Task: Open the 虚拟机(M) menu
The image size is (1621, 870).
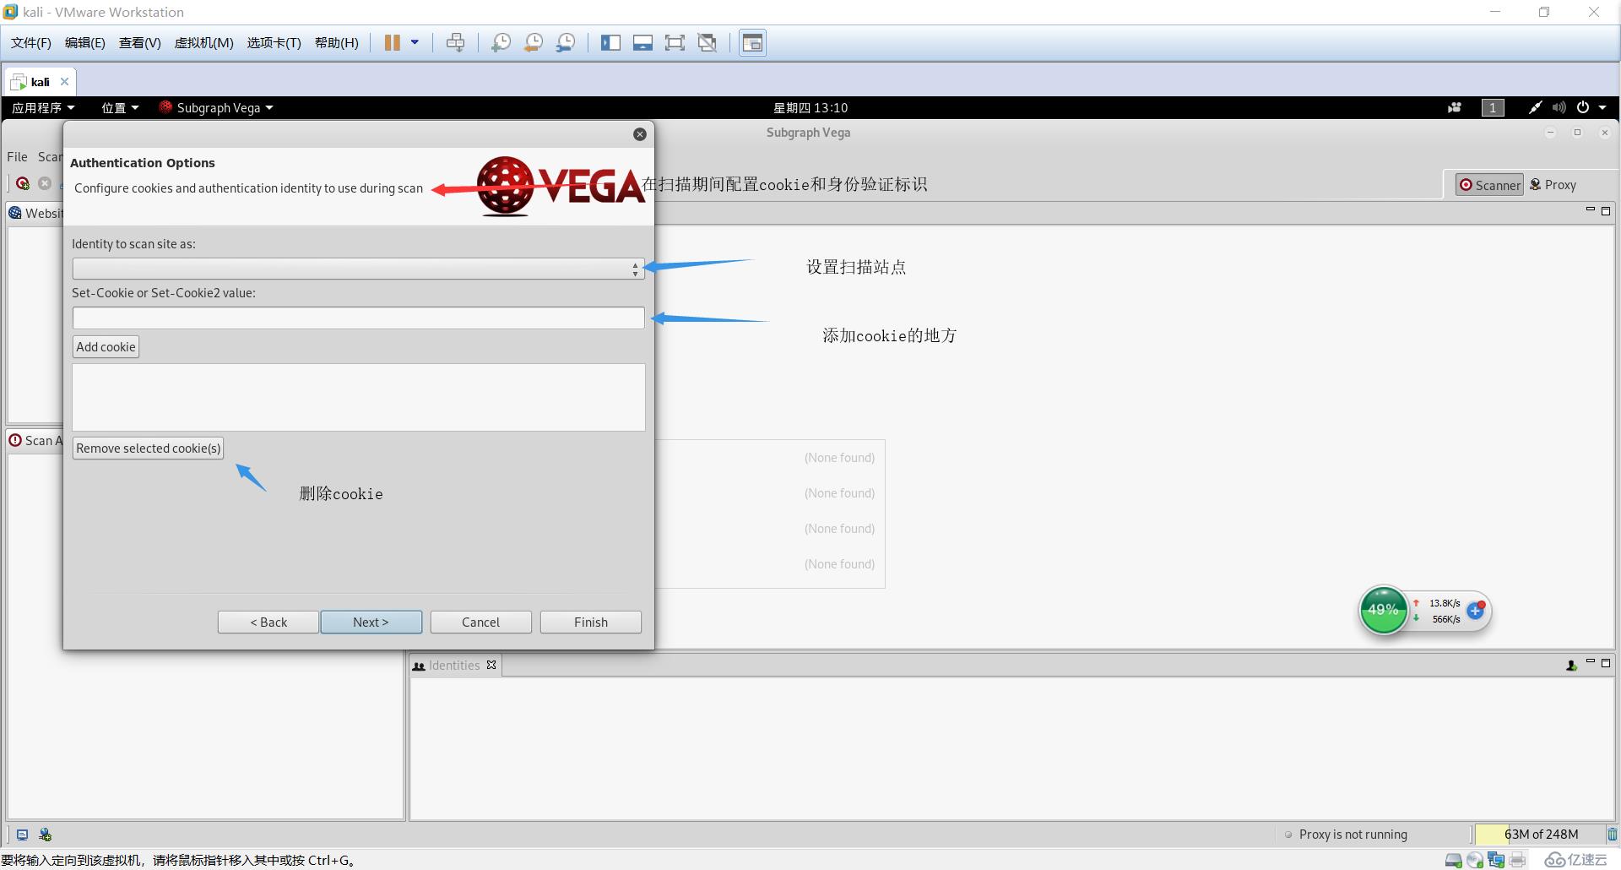Action: click(x=203, y=43)
